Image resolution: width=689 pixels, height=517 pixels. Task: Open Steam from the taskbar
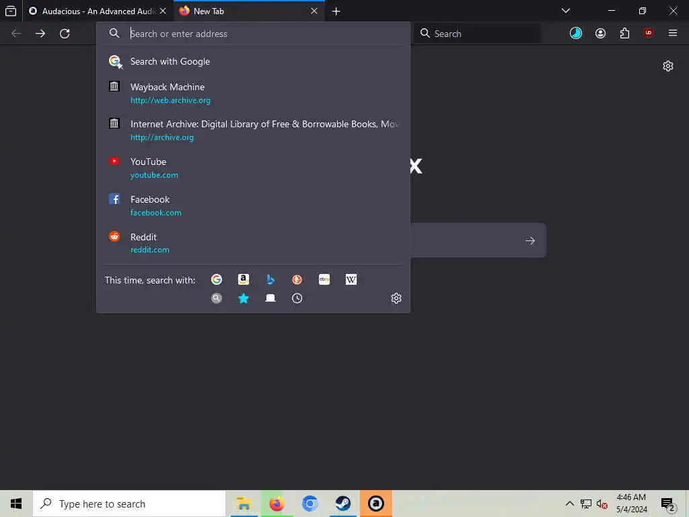point(342,504)
